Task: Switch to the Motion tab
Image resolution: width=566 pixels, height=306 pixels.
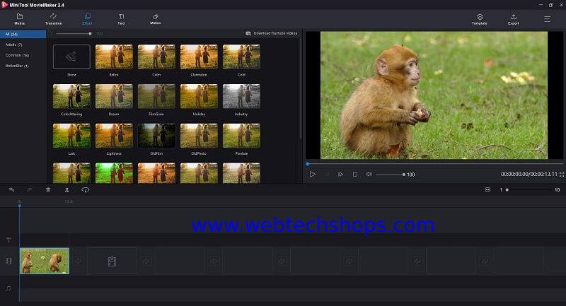Action: pos(156,19)
